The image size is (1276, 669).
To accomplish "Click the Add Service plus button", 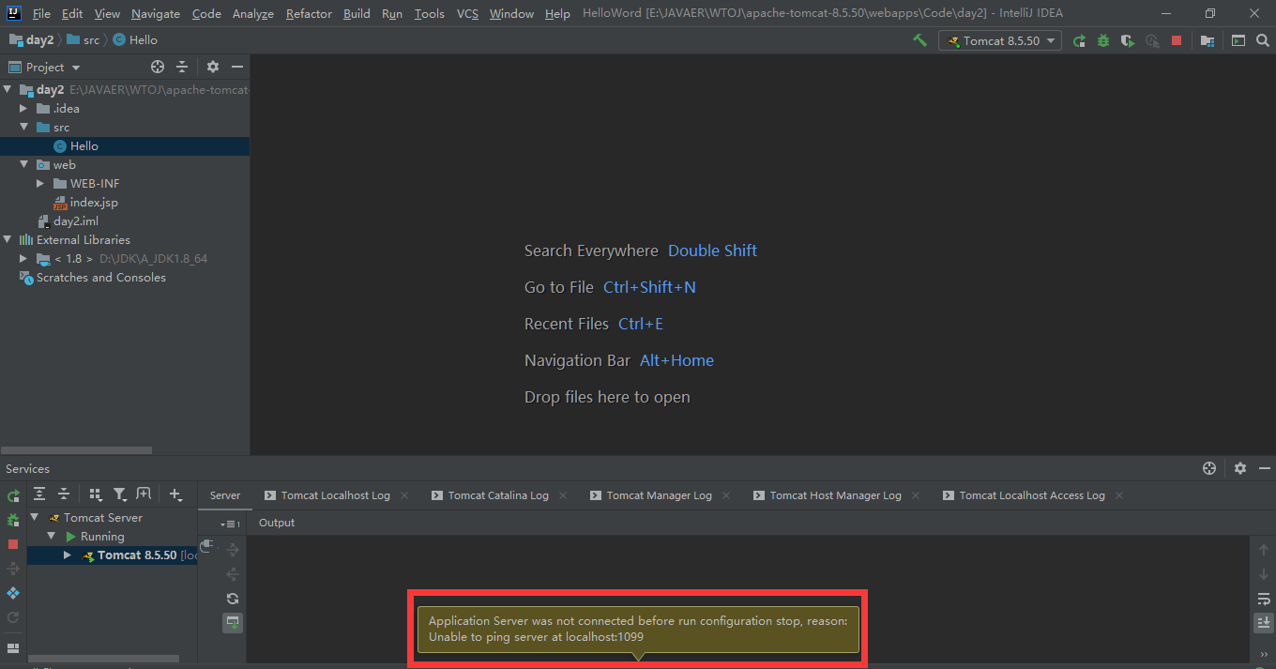I will [175, 494].
